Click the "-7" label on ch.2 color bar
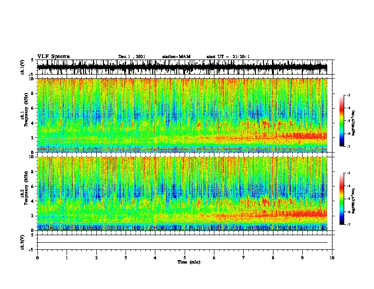This screenshot has height=289, width=374. pos(348,224)
